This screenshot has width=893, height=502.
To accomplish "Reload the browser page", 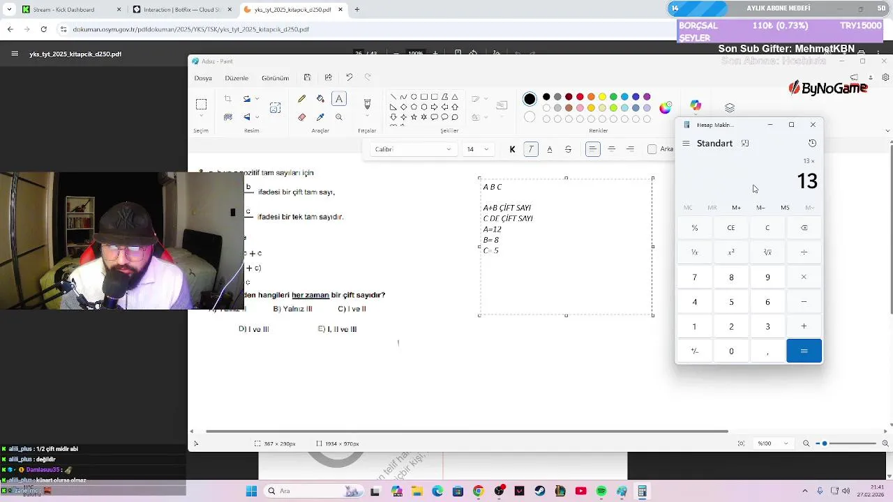I will click(44, 29).
